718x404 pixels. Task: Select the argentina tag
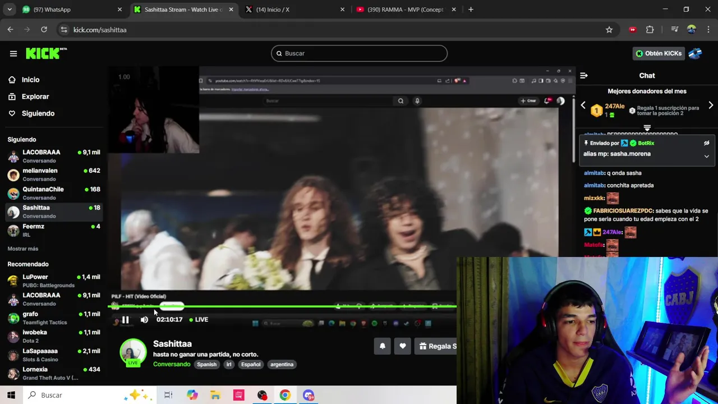(282, 365)
